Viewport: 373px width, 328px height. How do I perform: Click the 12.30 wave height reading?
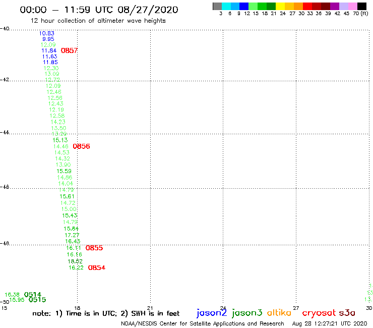coord(51,68)
